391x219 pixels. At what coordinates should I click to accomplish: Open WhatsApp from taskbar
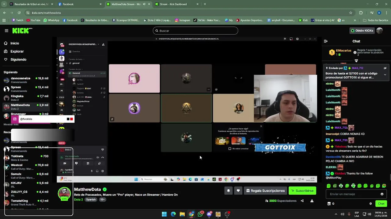click(200, 214)
